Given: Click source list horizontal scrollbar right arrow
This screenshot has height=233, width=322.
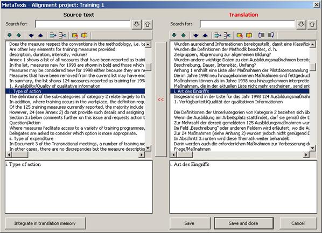Looking at the screenshot, I should pos(142,154).
